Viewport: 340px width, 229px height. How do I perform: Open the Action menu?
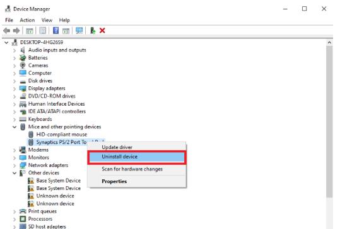(x=27, y=20)
